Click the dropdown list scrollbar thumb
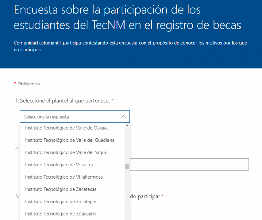Viewport: 262px width, 220px height. click(x=127, y=167)
